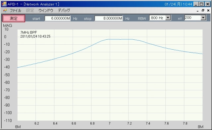
Task: Minimize the APB-1 main window
Action: [196, 4]
